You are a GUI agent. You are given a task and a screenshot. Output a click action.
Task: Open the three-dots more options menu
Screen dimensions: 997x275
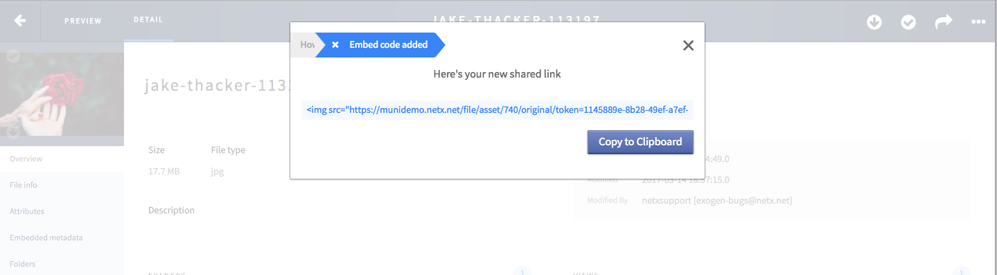[978, 22]
